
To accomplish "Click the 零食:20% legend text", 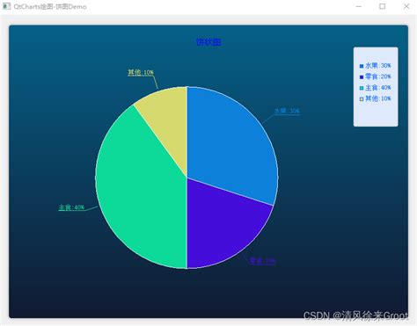I will point(378,76).
